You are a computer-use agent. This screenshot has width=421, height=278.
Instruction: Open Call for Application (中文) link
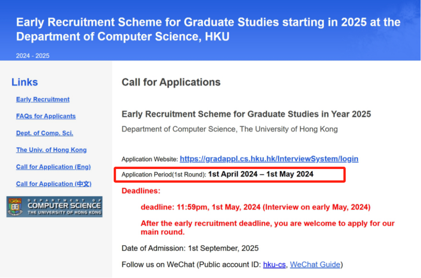pos(54,184)
